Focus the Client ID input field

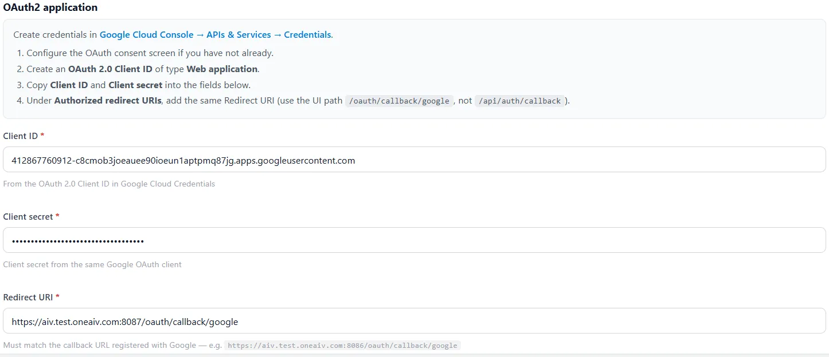(414, 160)
